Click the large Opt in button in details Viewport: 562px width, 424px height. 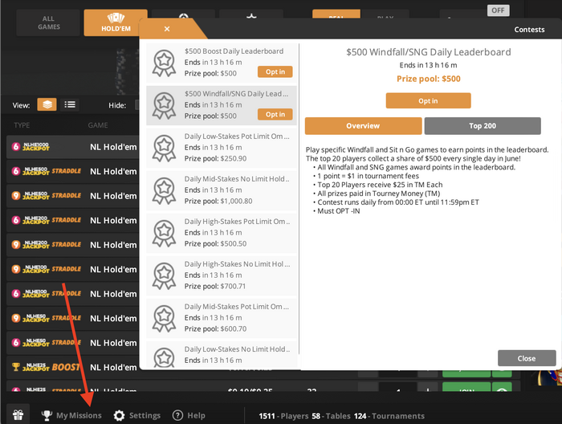[x=428, y=100]
